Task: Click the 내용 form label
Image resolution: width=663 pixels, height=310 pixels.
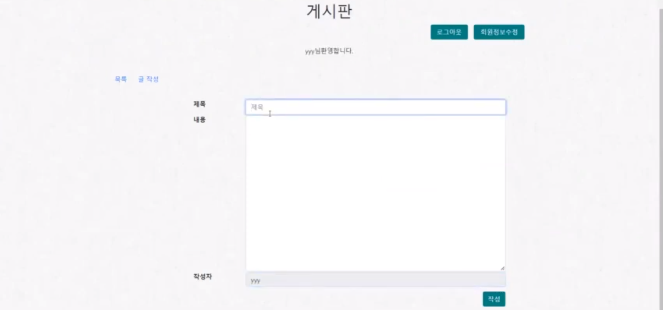Action: (199, 120)
